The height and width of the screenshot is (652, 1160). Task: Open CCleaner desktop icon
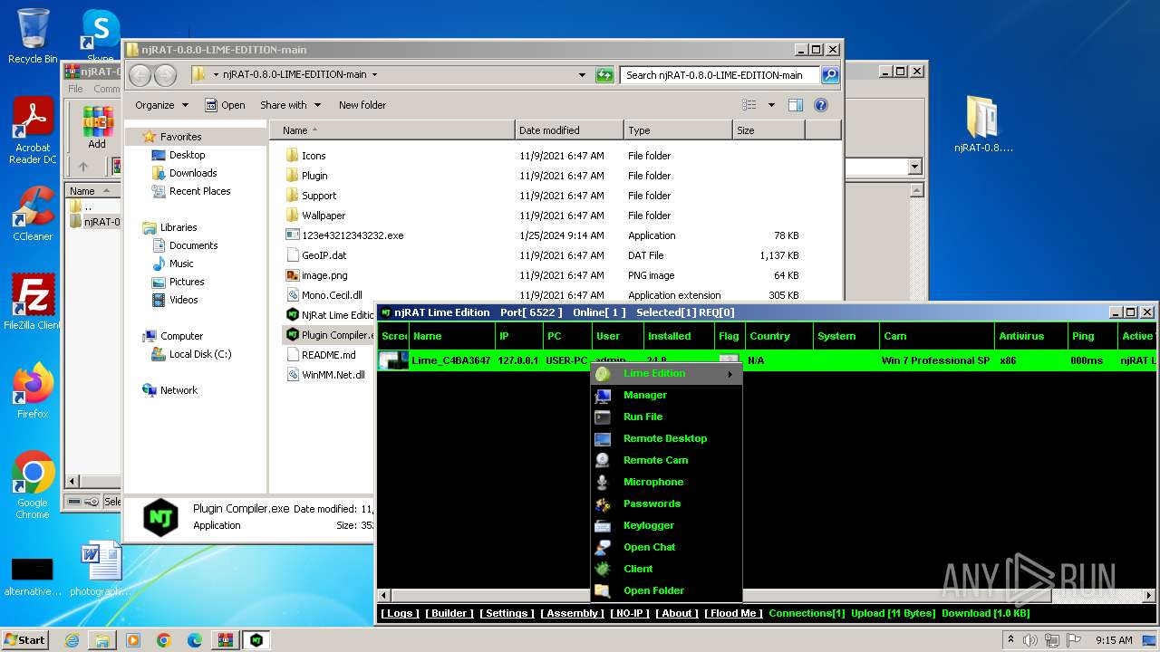pyautogui.click(x=33, y=213)
